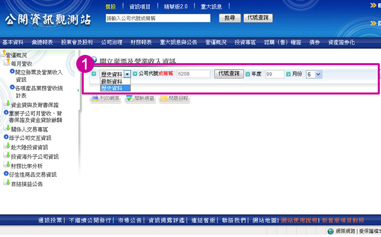This screenshot has width=381, height=237.
Task: Click the 開新視窗 checkmark icon
Action: point(129,98)
